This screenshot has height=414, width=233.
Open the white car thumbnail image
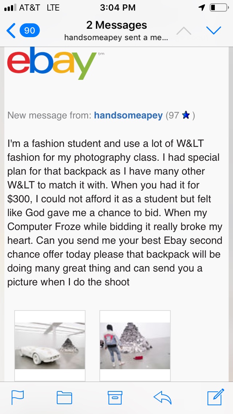pos(50,345)
